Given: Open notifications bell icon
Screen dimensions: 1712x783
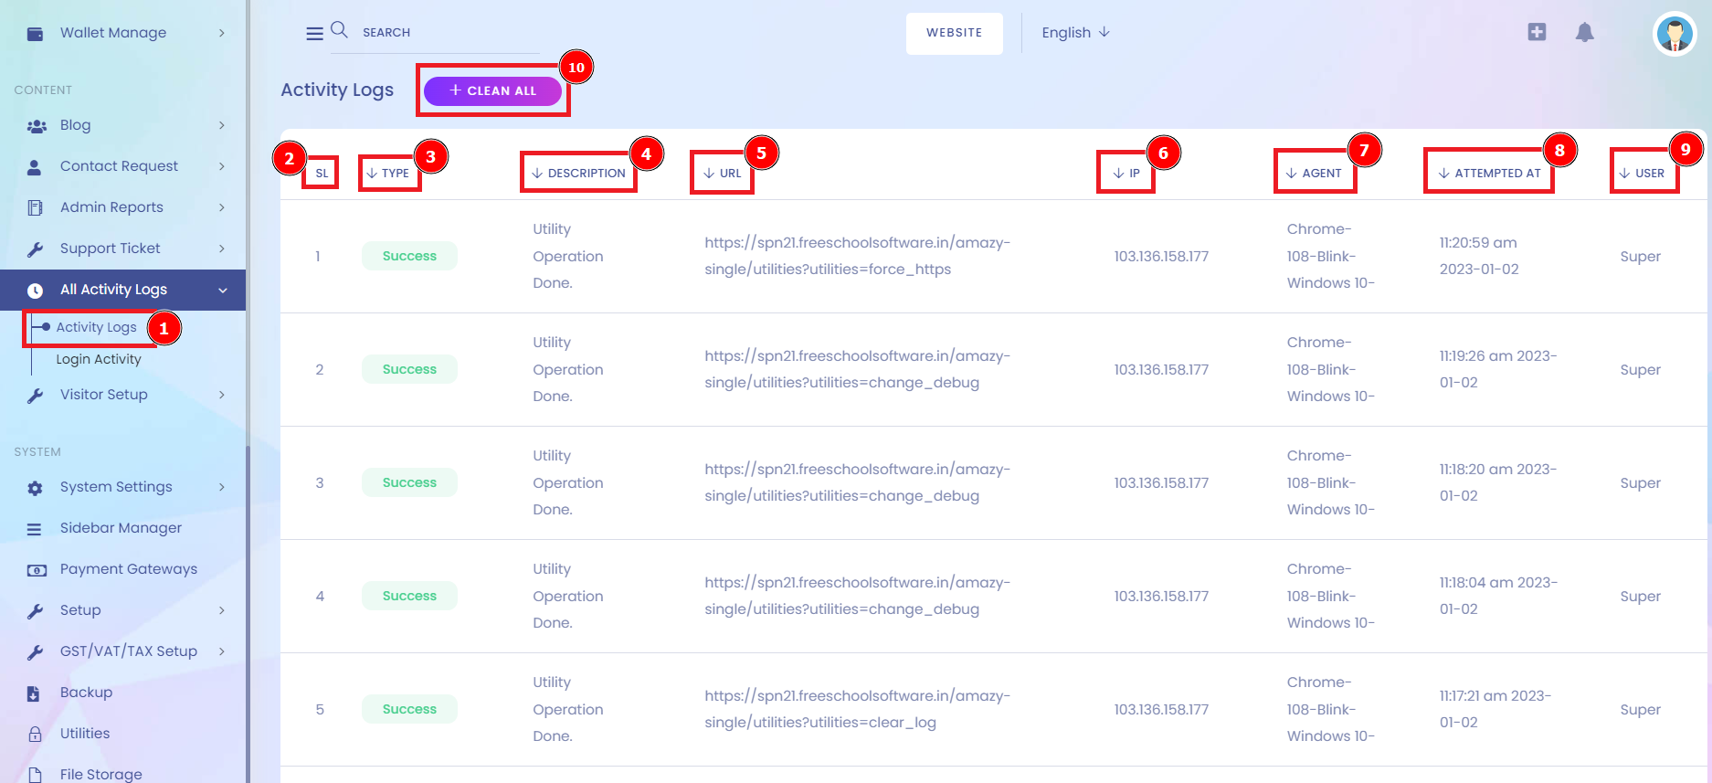Looking at the screenshot, I should coord(1584,33).
